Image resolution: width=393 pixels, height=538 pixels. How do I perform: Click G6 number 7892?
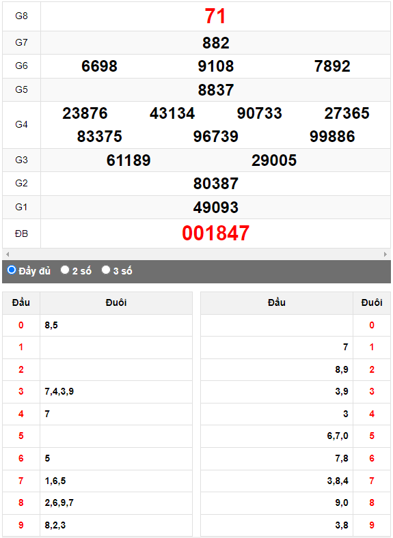[x=332, y=66]
